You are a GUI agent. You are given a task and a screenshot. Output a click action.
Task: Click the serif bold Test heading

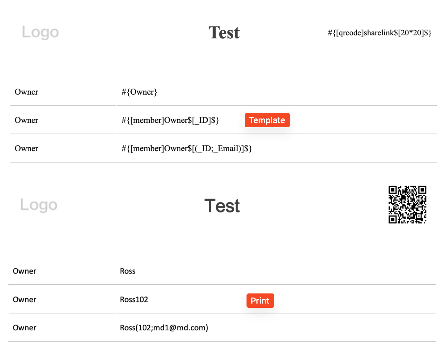click(224, 32)
